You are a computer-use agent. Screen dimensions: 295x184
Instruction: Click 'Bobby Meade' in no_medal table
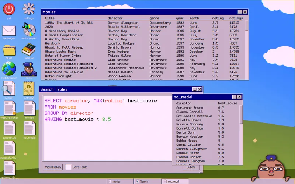click(187, 141)
